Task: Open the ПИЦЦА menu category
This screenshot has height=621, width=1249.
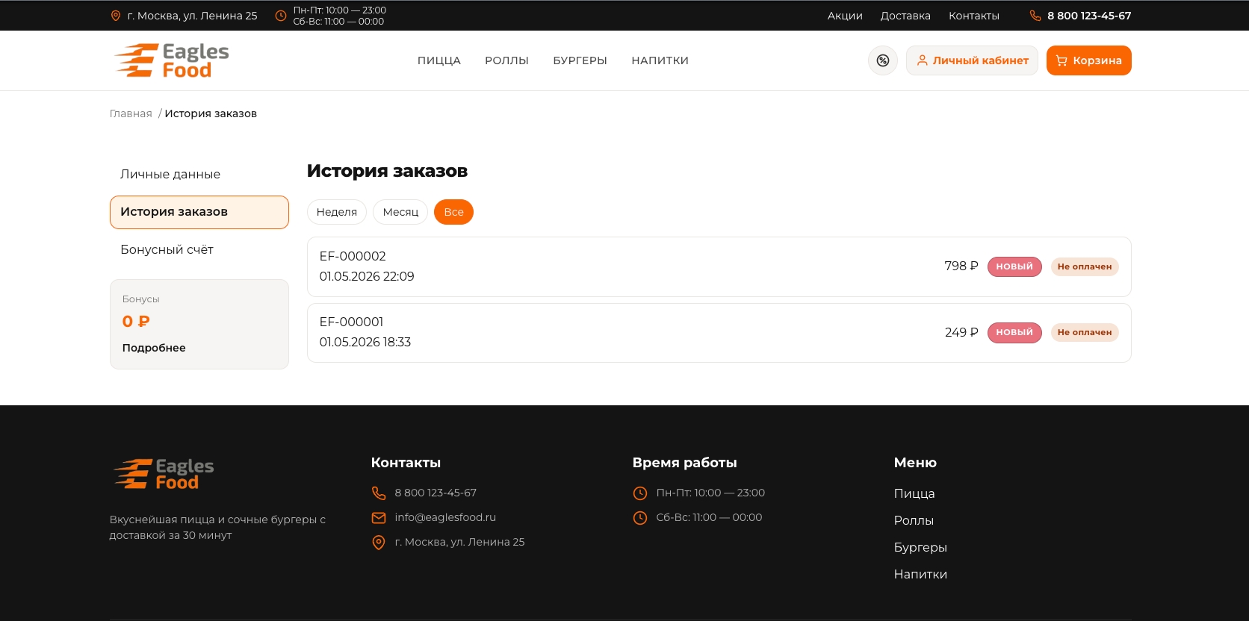Action: (x=439, y=60)
